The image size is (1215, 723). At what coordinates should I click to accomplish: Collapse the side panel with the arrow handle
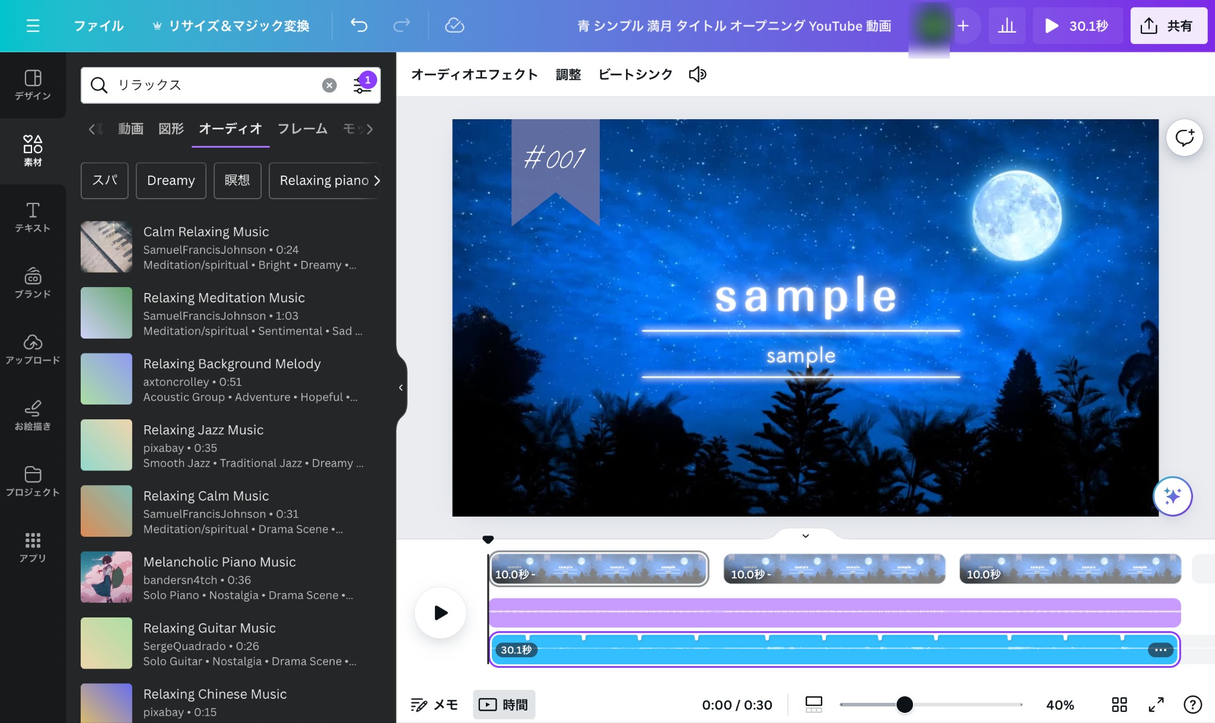tap(401, 387)
